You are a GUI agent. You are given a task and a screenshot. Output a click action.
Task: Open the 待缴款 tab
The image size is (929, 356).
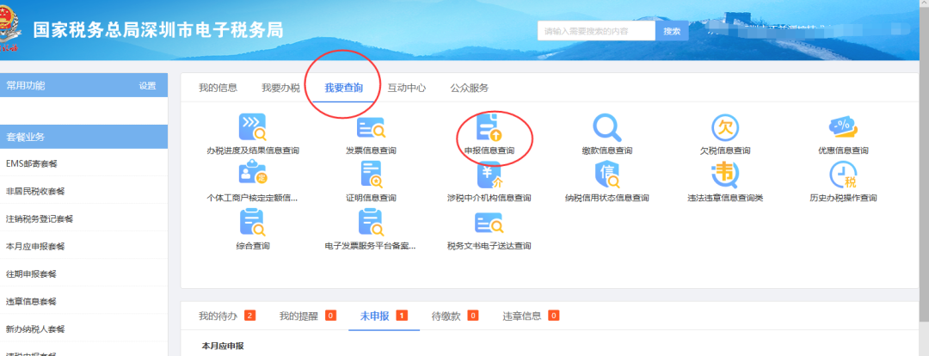coord(455,316)
